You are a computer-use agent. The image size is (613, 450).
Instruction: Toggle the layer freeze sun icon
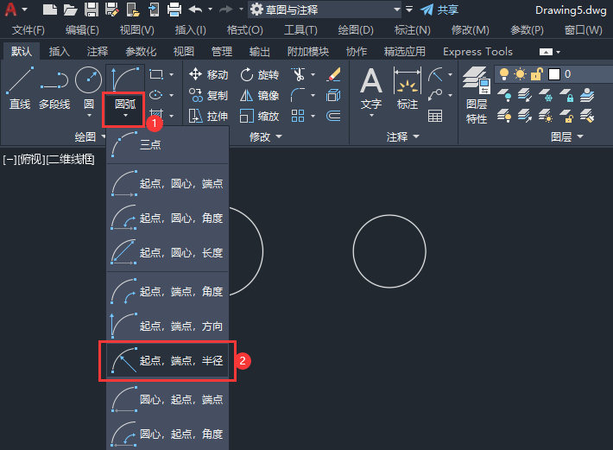[x=521, y=74]
